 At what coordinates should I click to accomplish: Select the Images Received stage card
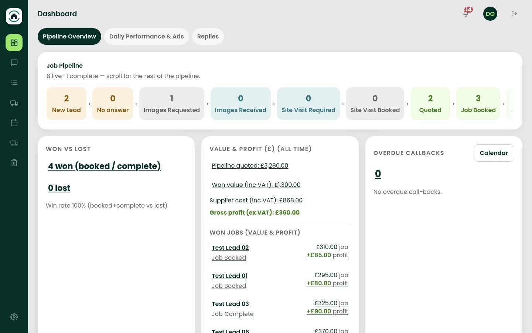pos(241,104)
